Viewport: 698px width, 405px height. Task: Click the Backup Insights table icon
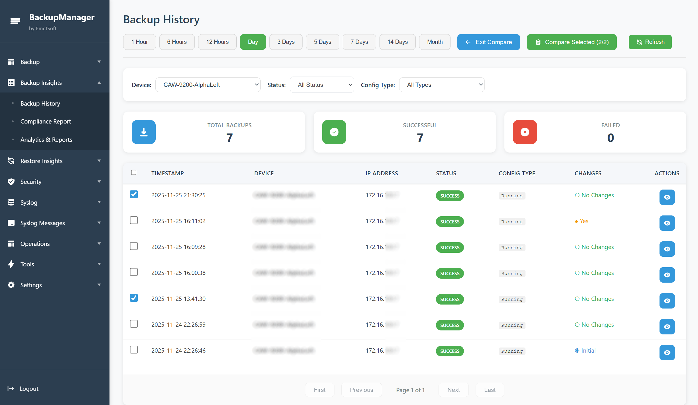pyautogui.click(x=11, y=83)
